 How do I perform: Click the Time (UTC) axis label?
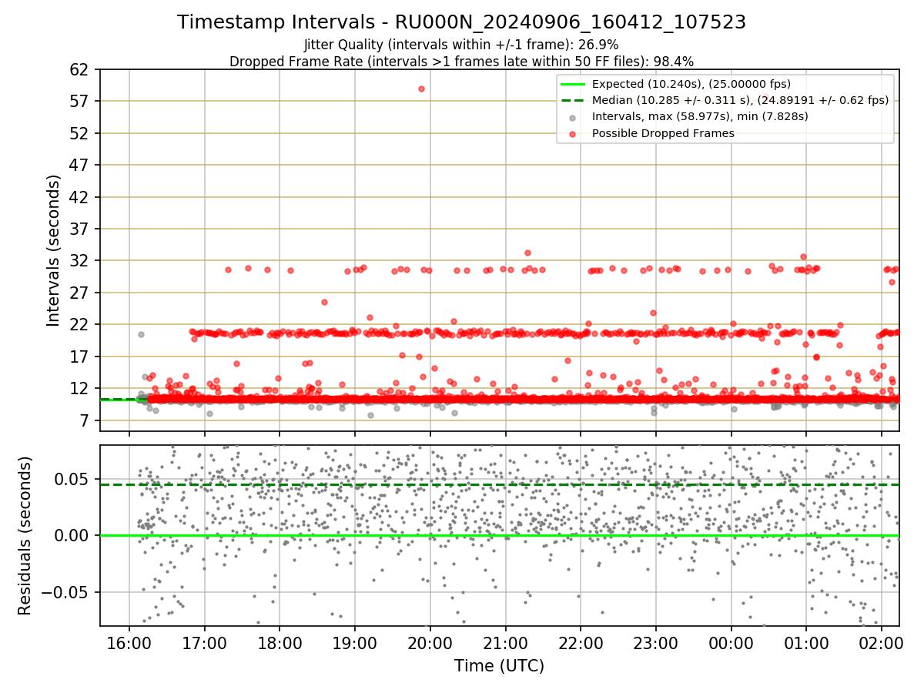point(499,665)
